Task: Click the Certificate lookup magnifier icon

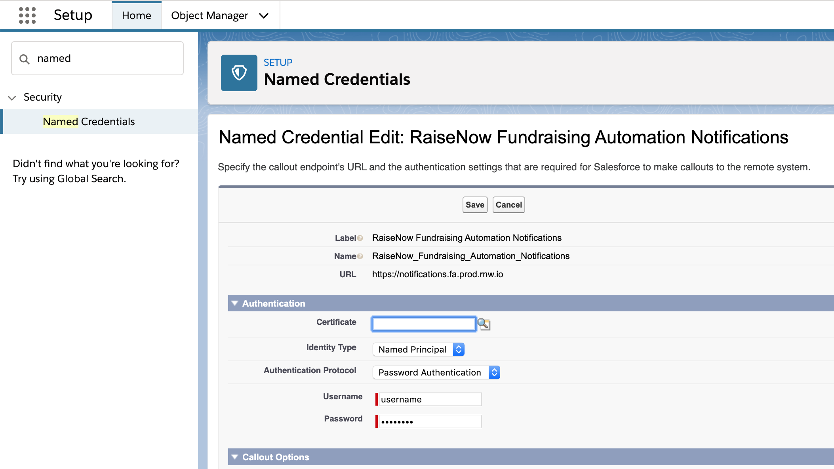Action: point(484,324)
